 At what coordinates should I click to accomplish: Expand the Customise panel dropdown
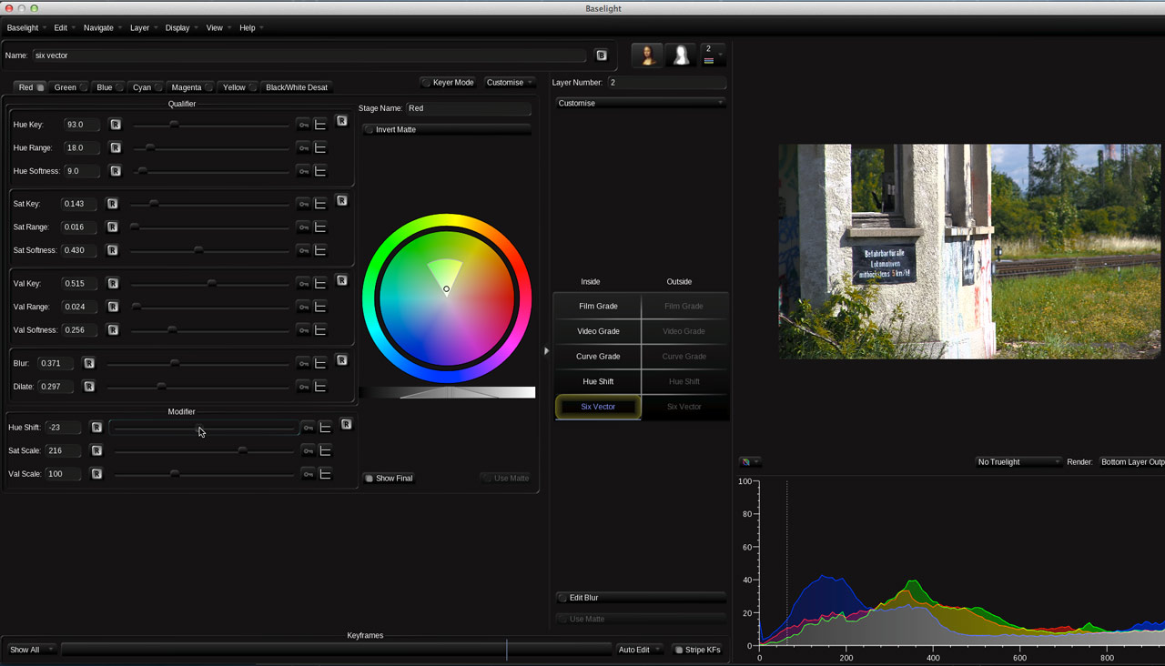(x=640, y=103)
